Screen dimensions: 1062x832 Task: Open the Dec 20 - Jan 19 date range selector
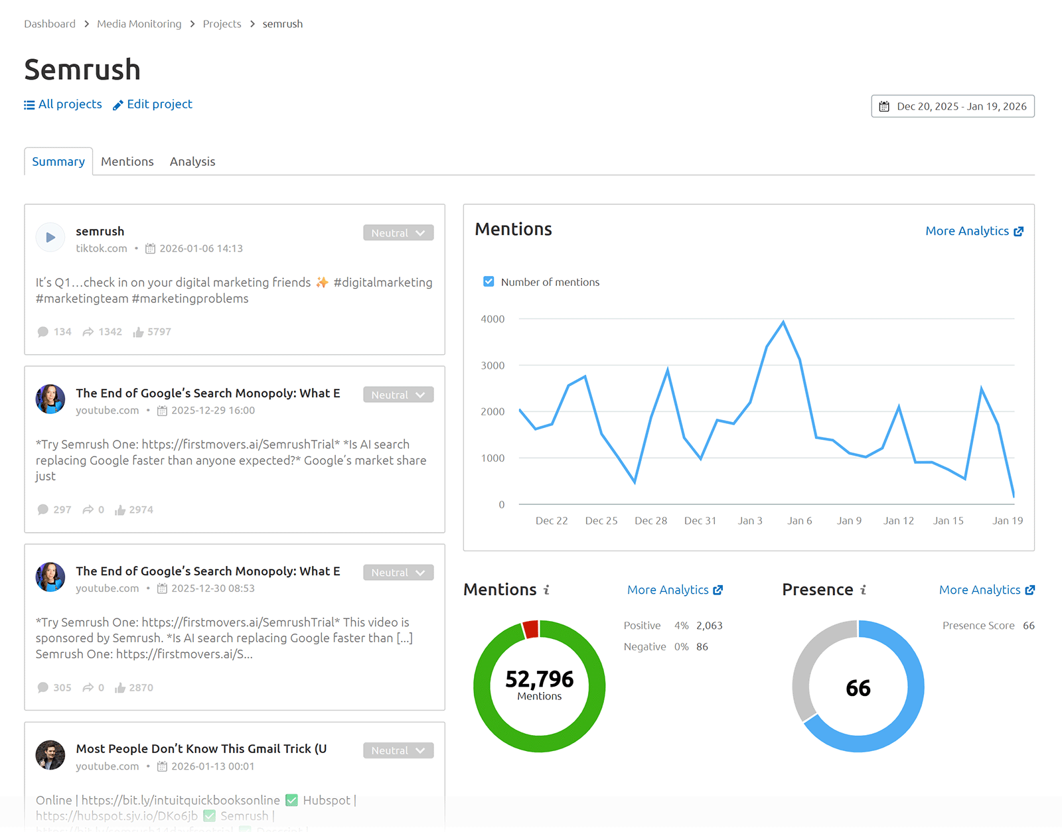click(952, 105)
